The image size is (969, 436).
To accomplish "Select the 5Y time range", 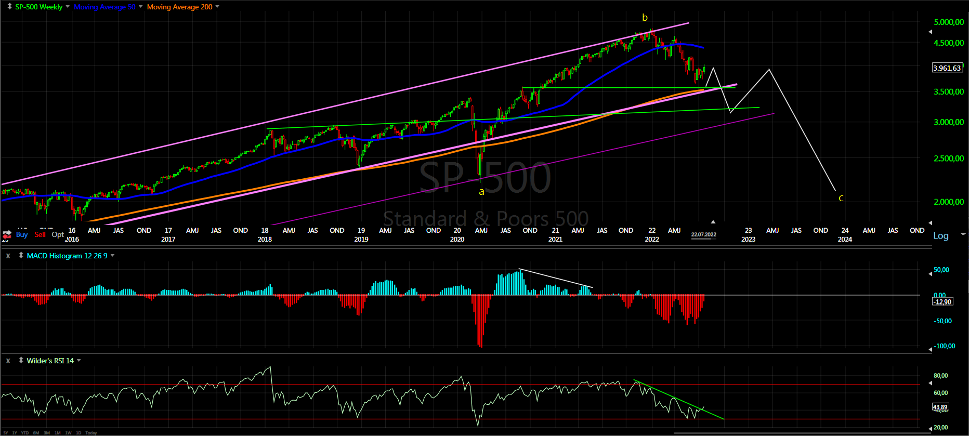I will pos(5,433).
